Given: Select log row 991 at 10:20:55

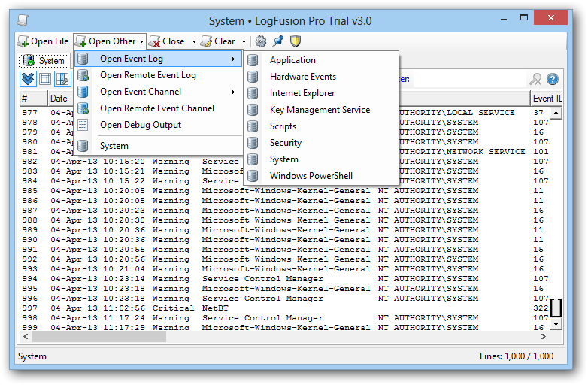Looking at the screenshot, I should click(x=284, y=250).
